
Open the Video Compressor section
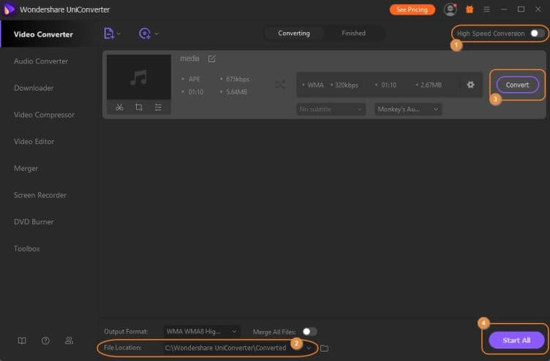pos(44,115)
